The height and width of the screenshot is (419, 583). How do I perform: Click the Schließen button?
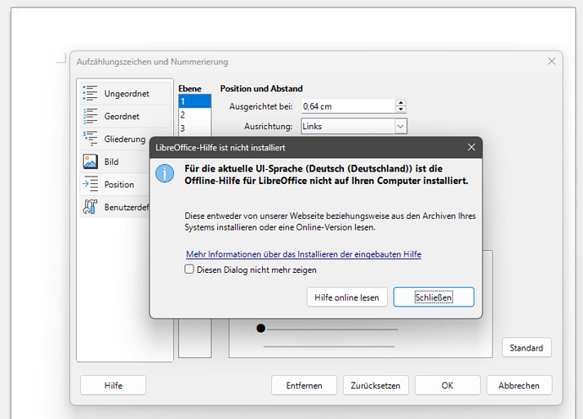click(x=433, y=297)
